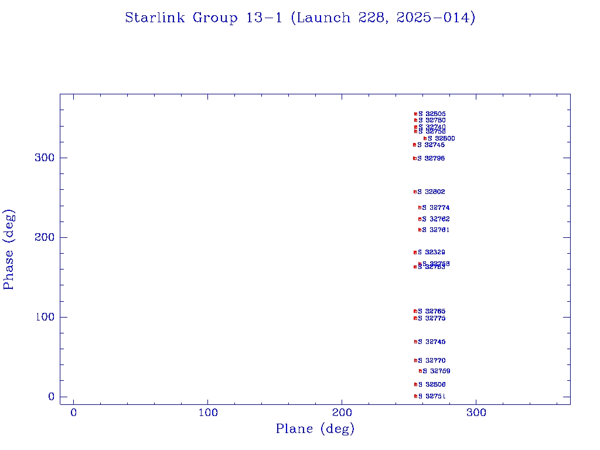Click the satellite label S 32759
This screenshot has height=450, width=600.
pos(436,371)
